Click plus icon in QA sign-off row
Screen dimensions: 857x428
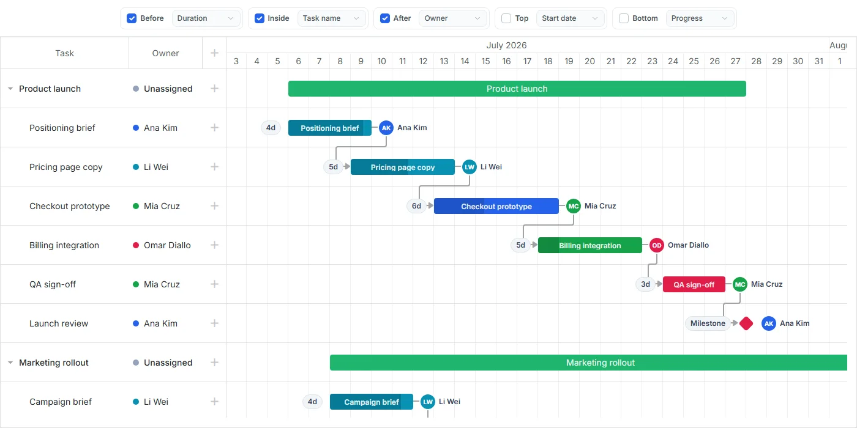click(x=214, y=284)
